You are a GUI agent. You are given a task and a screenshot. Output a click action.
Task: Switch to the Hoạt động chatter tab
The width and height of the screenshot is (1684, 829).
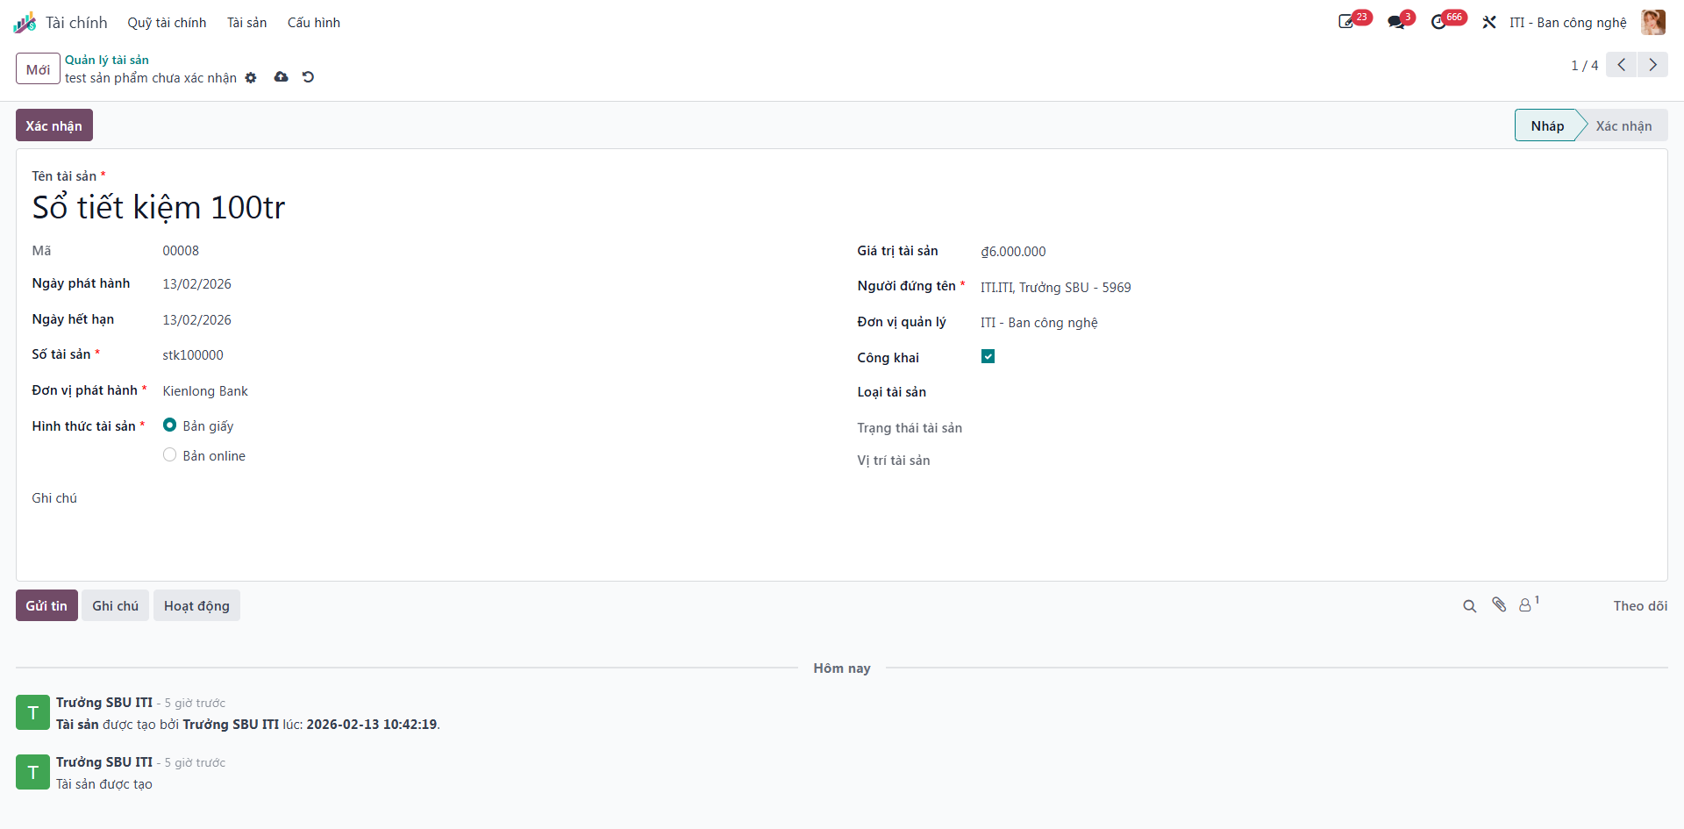pos(196,606)
